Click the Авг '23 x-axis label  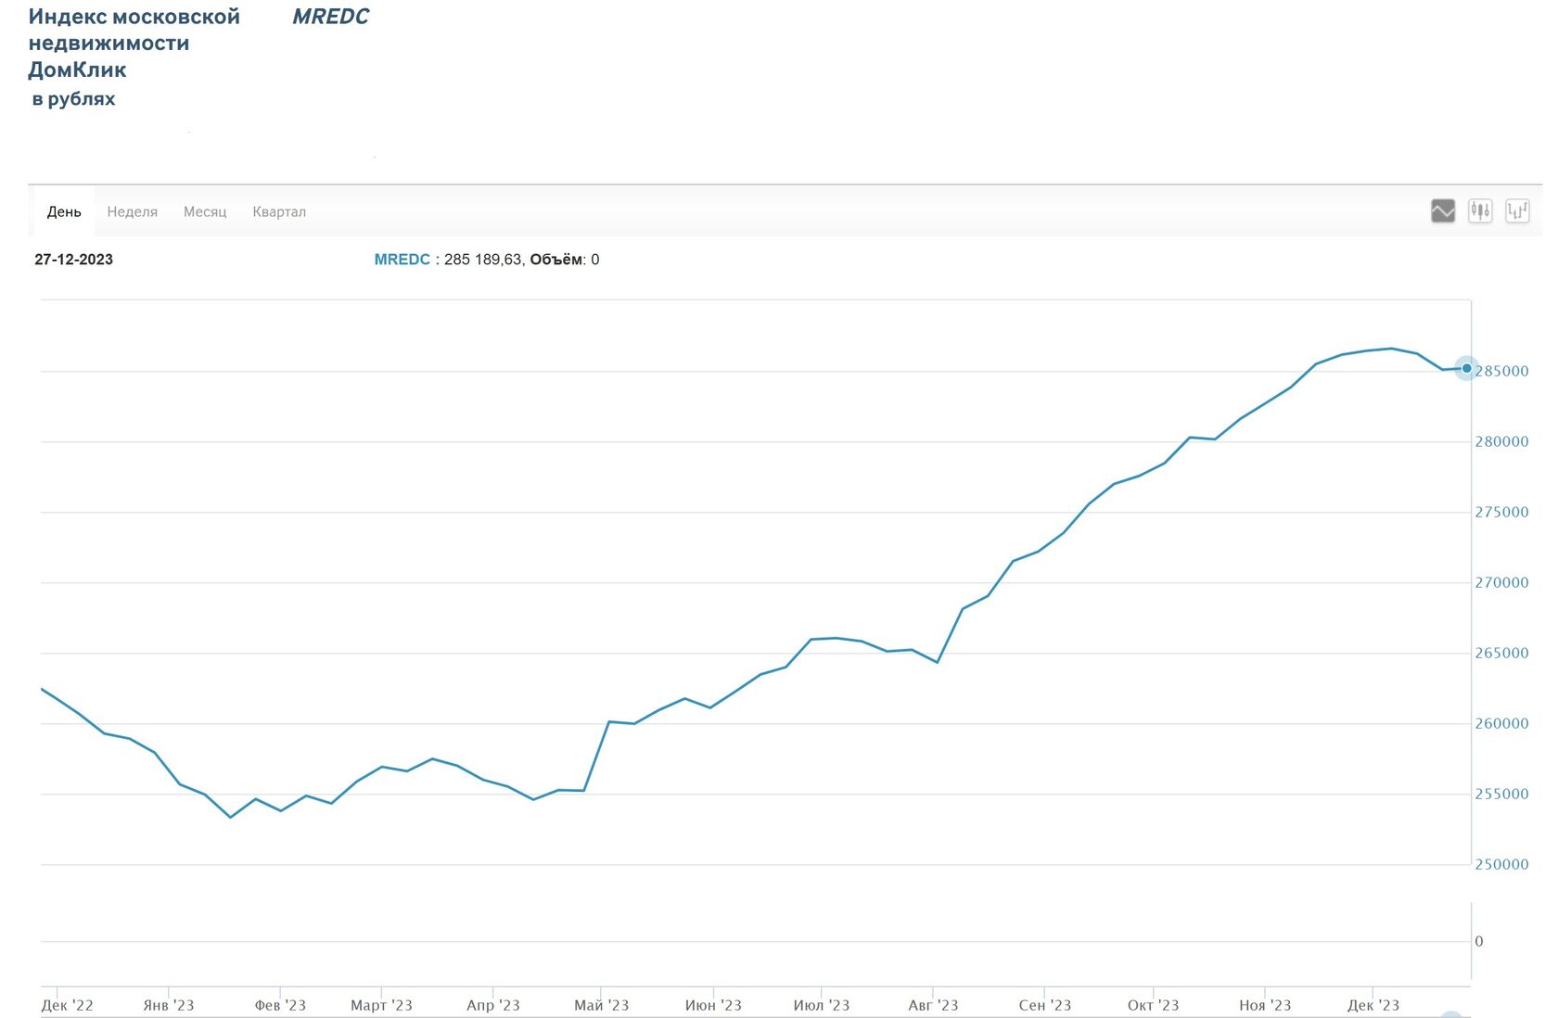coord(933,1005)
